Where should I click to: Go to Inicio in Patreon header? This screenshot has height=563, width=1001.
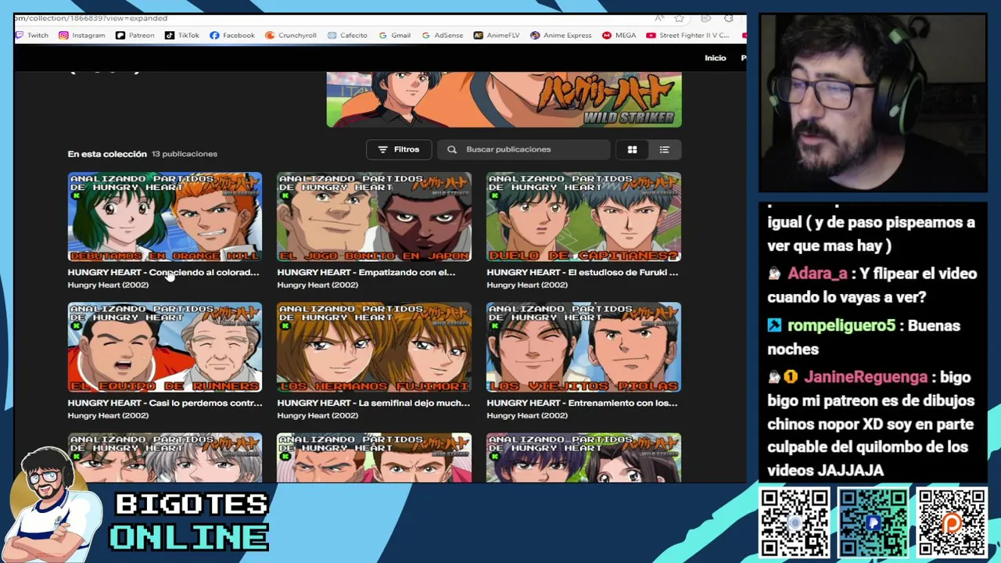coord(715,58)
